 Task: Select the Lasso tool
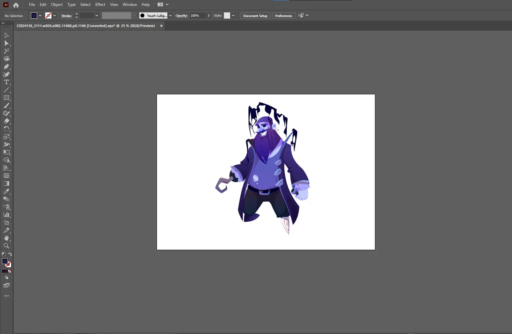(6, 59)
